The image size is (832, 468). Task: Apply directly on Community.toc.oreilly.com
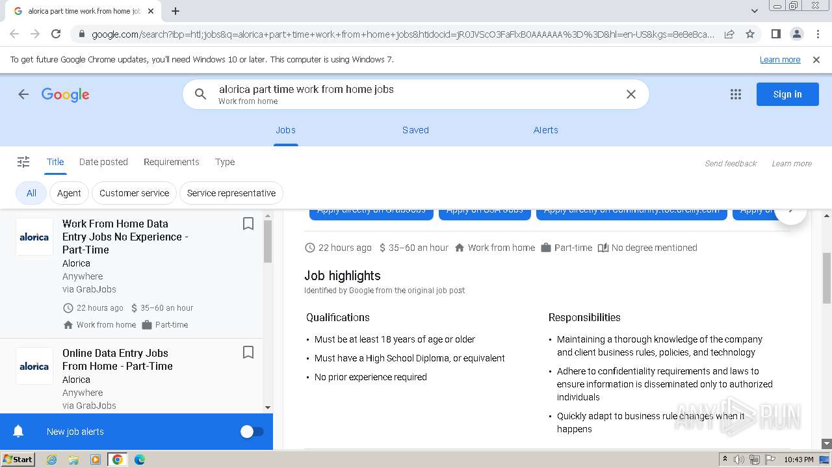click(x=631, y=214)
